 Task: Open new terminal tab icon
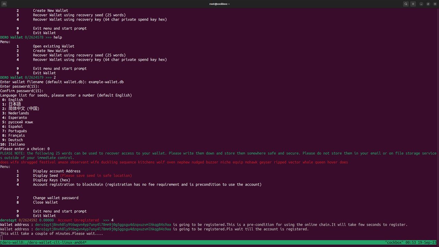point(4,4)
